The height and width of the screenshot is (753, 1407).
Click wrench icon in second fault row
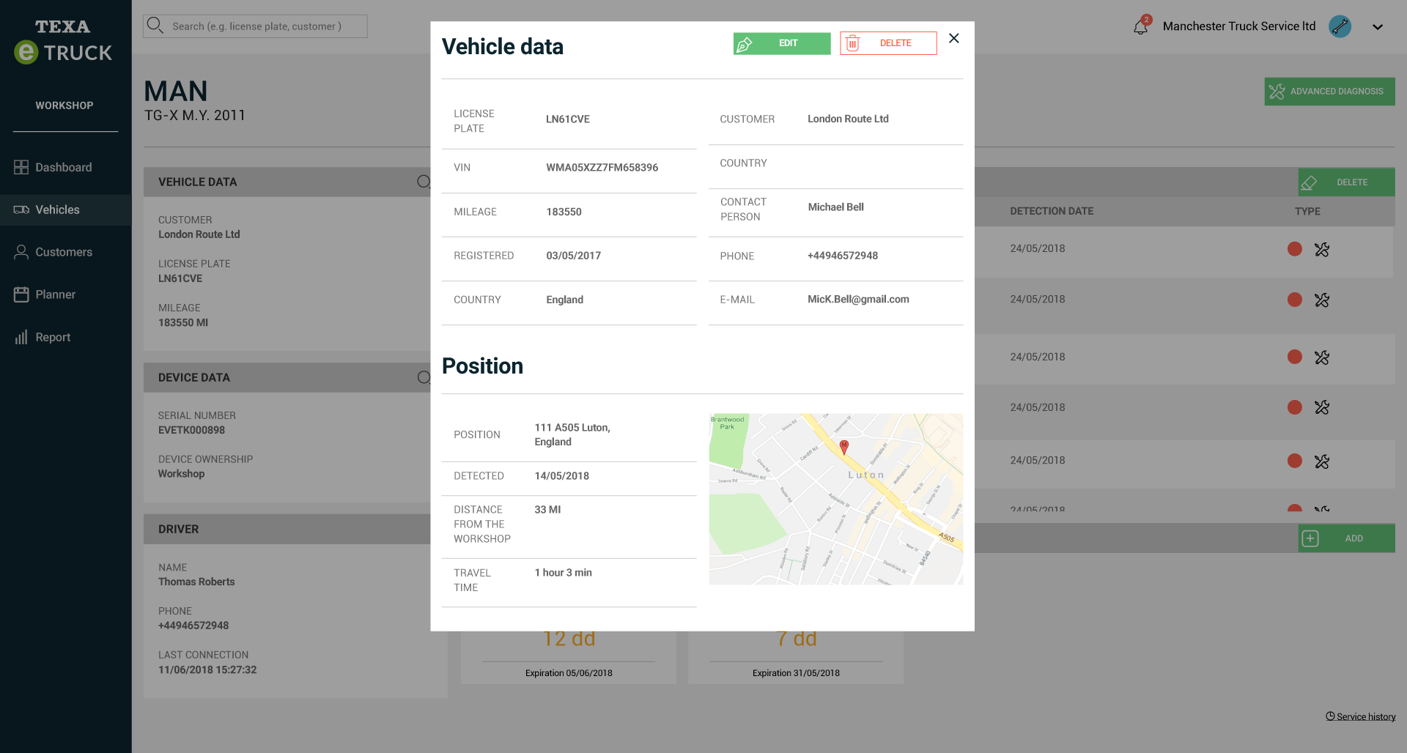[1322, 300]
